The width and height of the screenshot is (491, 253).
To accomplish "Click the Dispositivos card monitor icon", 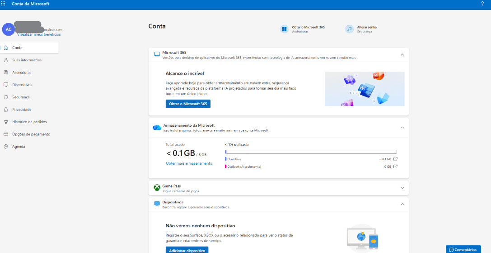I will click(x=157, y=204).
